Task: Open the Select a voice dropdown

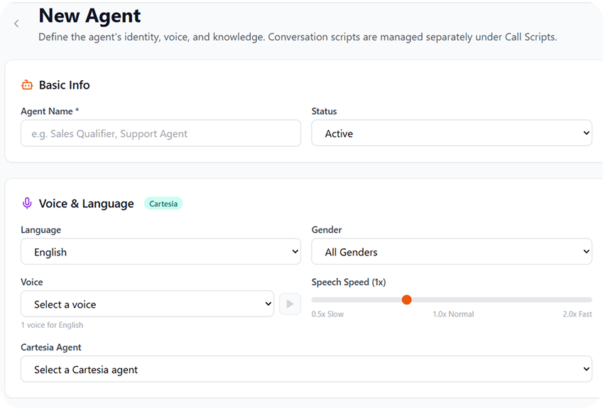Action: pyautogui.click(x=147, y=304)
